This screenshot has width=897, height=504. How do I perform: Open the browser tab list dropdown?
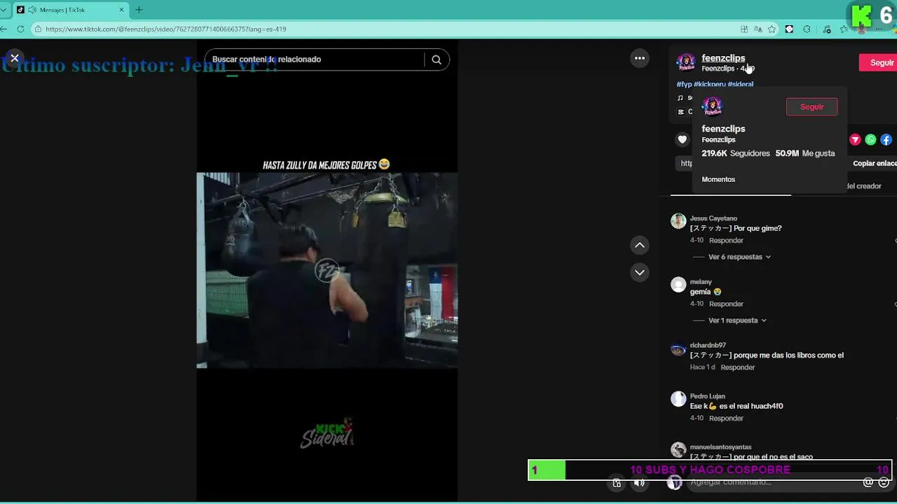4,10
